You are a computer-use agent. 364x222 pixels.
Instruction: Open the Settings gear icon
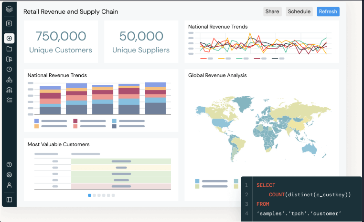[x=9, y=175]
